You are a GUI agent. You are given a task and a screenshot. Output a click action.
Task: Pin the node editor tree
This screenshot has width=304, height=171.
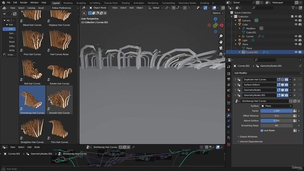(x=133, y=147)
